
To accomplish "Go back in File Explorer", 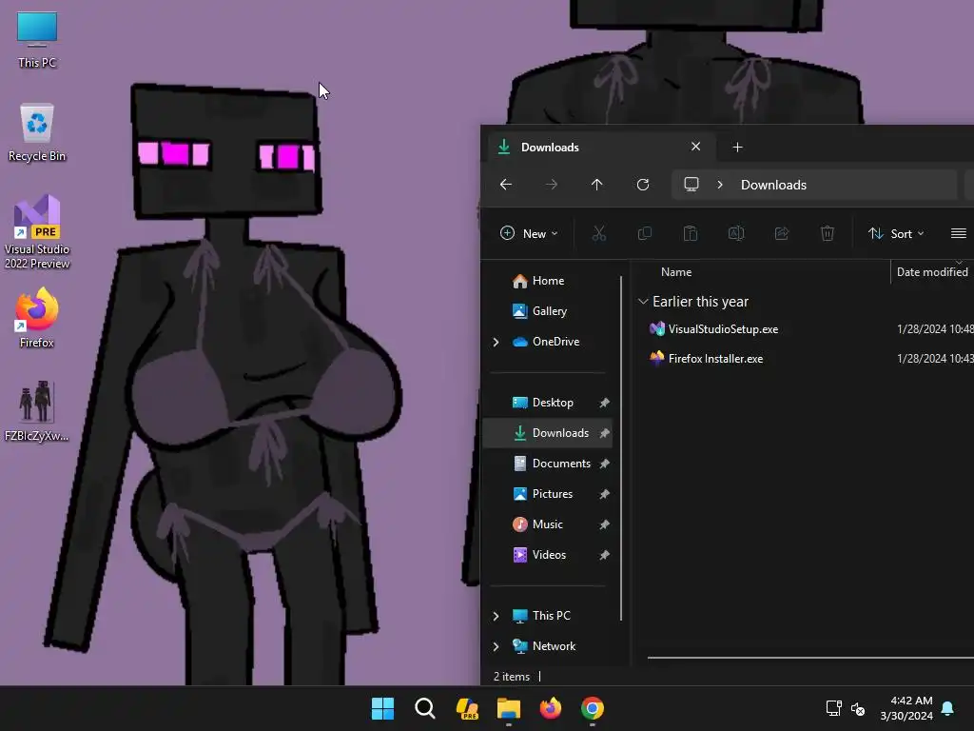I will [x=506, y=185].
